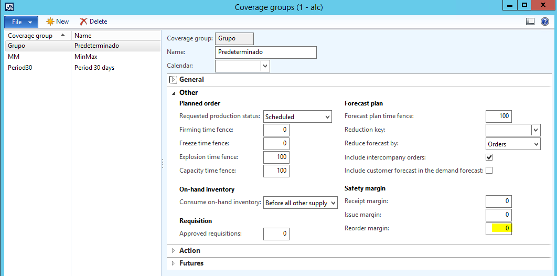The image size is (557, 276).
Task: Click the Approved requisitions field
Action: (x=276, y=233)
